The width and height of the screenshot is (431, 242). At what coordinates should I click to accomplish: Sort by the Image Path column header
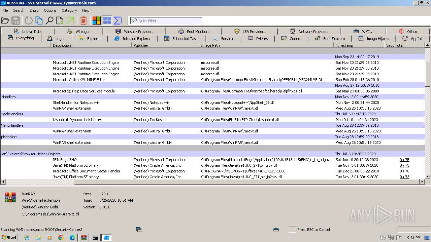point(266,45)
